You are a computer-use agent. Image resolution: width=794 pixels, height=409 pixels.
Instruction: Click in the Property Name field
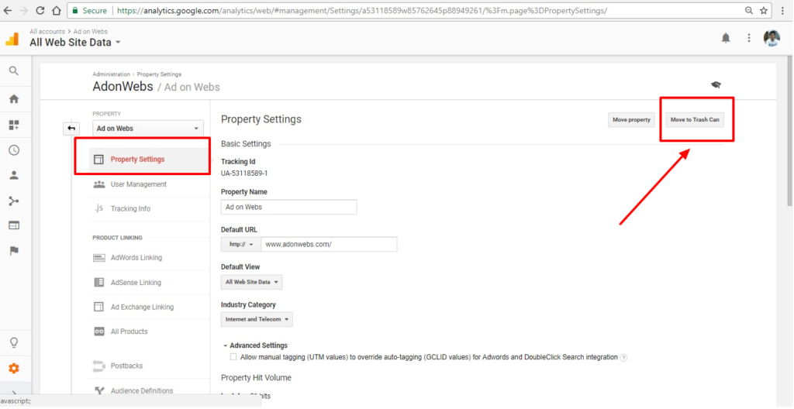click(x=289, y=207)
